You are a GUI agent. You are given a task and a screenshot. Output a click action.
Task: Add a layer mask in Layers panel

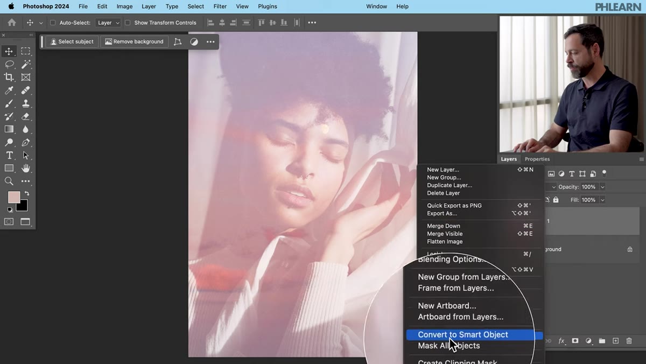click(575, 341)
